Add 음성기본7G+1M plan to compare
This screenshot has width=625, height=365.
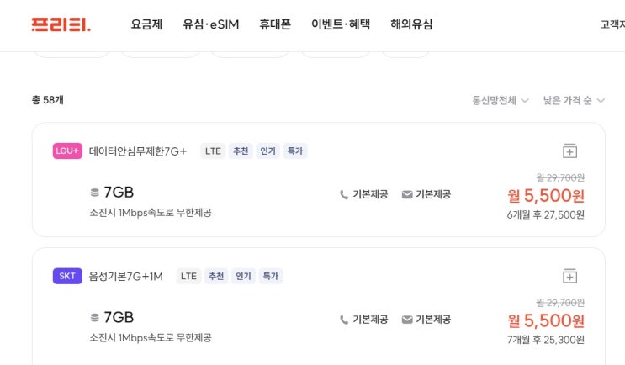point(569,276)
